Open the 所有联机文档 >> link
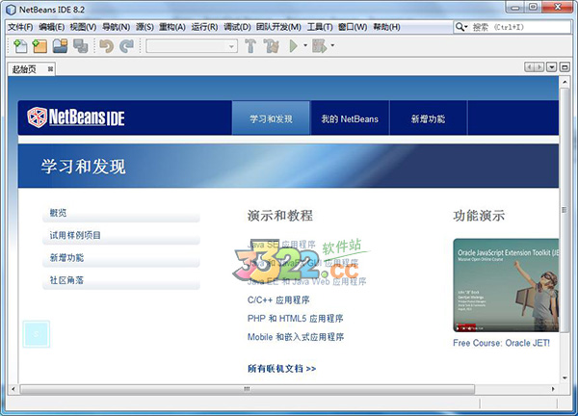Viewport: 578px width, 416px height. pos(281,369)
